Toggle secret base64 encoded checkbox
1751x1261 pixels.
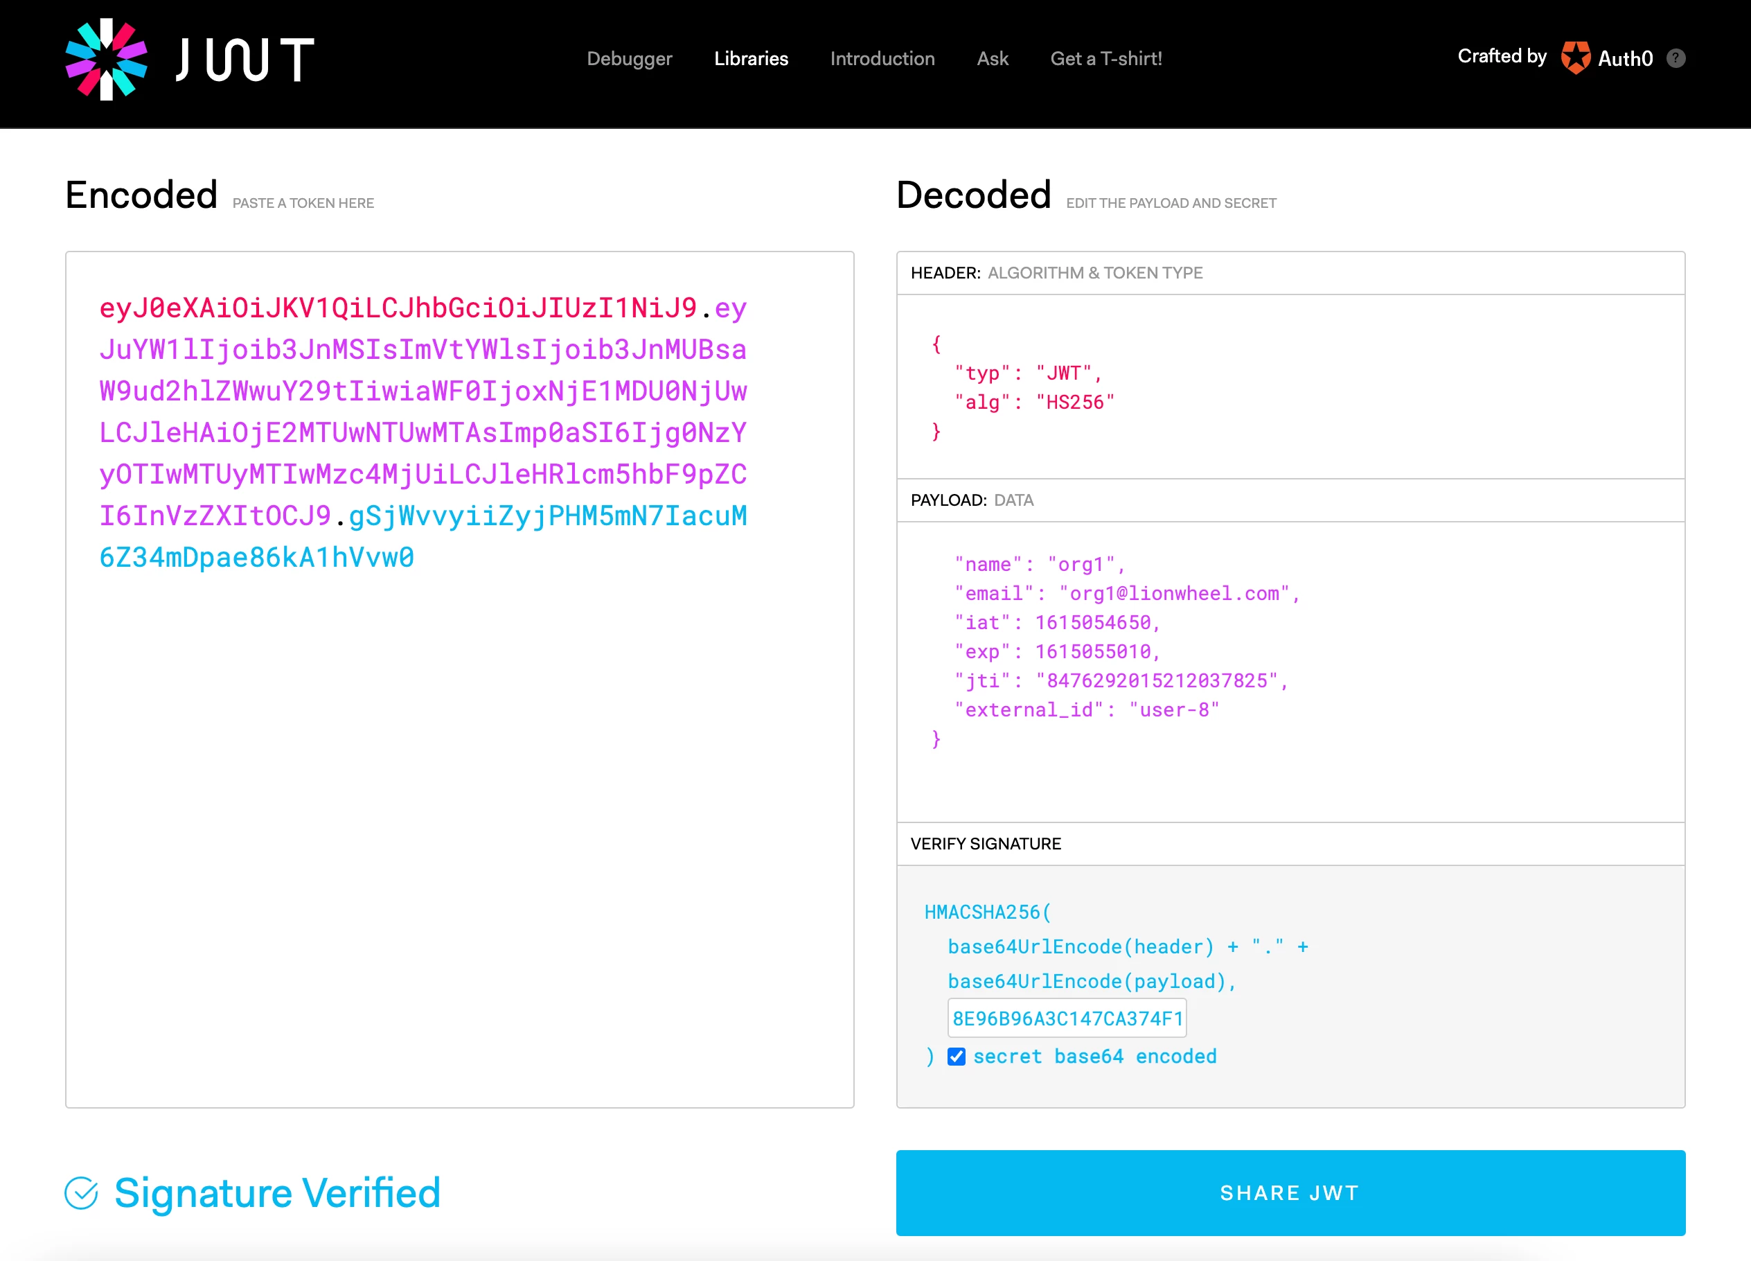point(956,1057)
